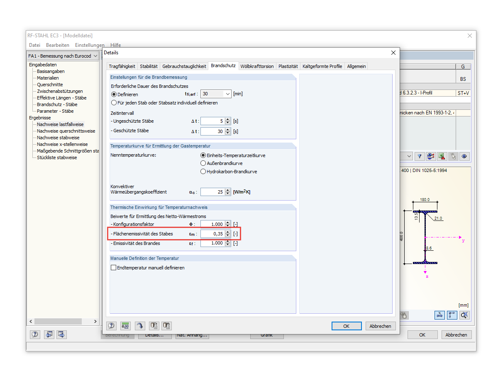Click the load saved settings icon
This screenshot has width=498, height=373.
(154, 326)
